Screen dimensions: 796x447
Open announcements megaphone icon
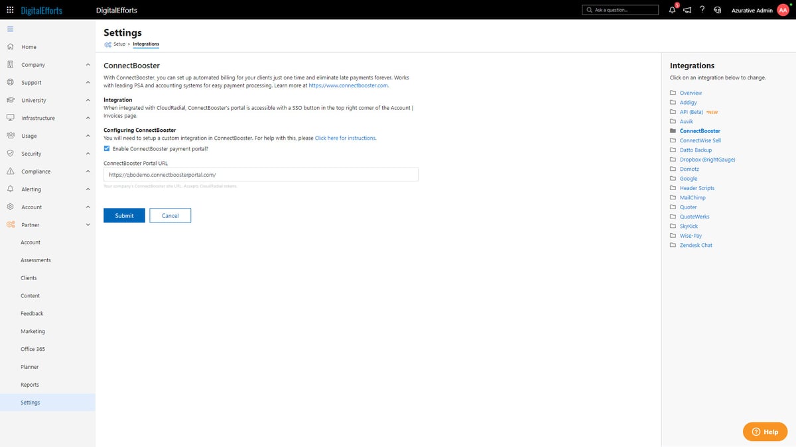point(687,10)
